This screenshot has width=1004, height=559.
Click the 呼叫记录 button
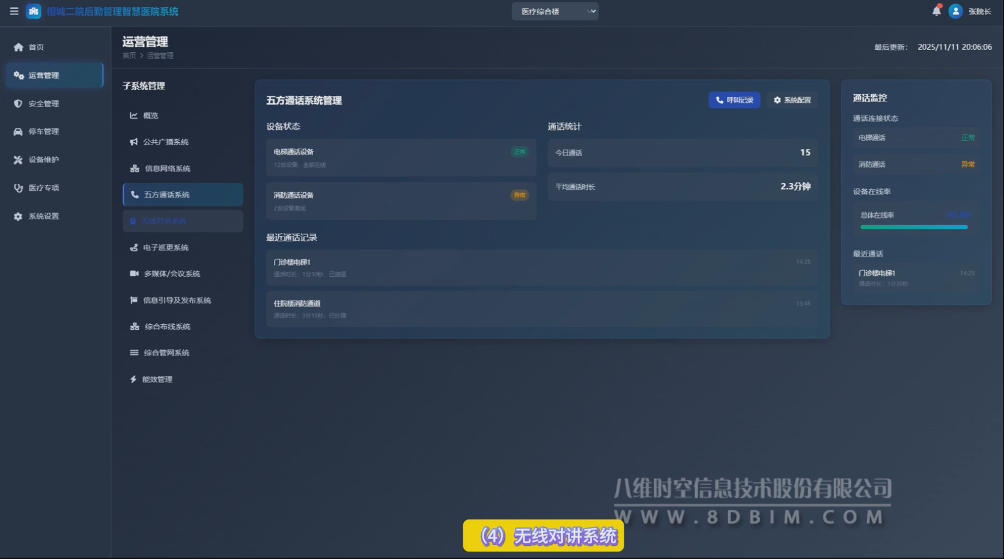click(x=734, y=100)
